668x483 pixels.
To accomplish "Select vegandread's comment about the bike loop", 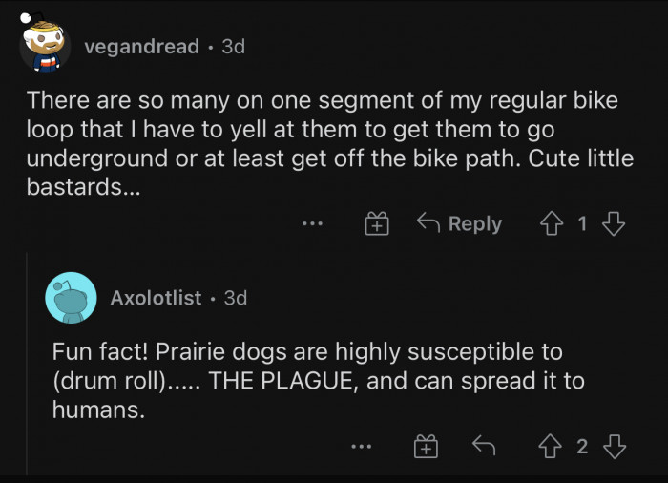I will click(329, 143).
